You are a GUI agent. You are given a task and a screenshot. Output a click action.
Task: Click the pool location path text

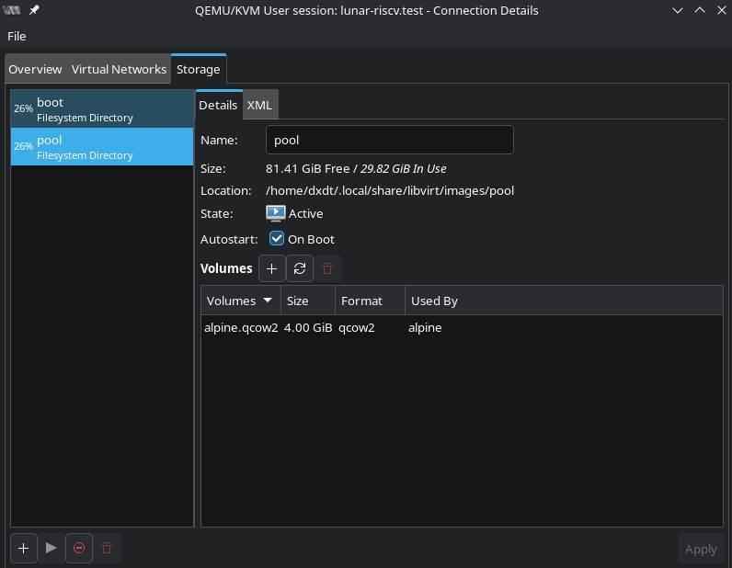390,190
